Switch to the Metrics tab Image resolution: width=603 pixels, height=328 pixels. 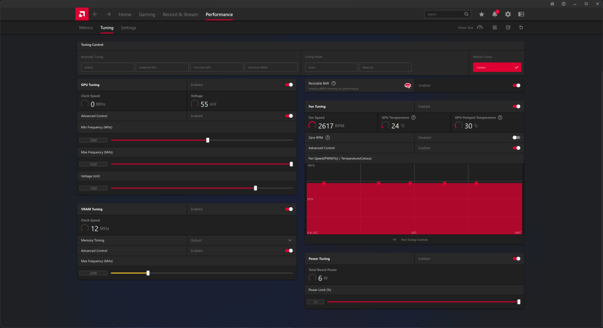click(86, 28)
